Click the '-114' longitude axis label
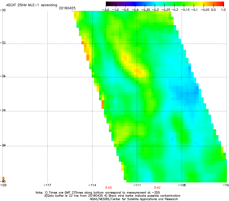 (92, 185)
